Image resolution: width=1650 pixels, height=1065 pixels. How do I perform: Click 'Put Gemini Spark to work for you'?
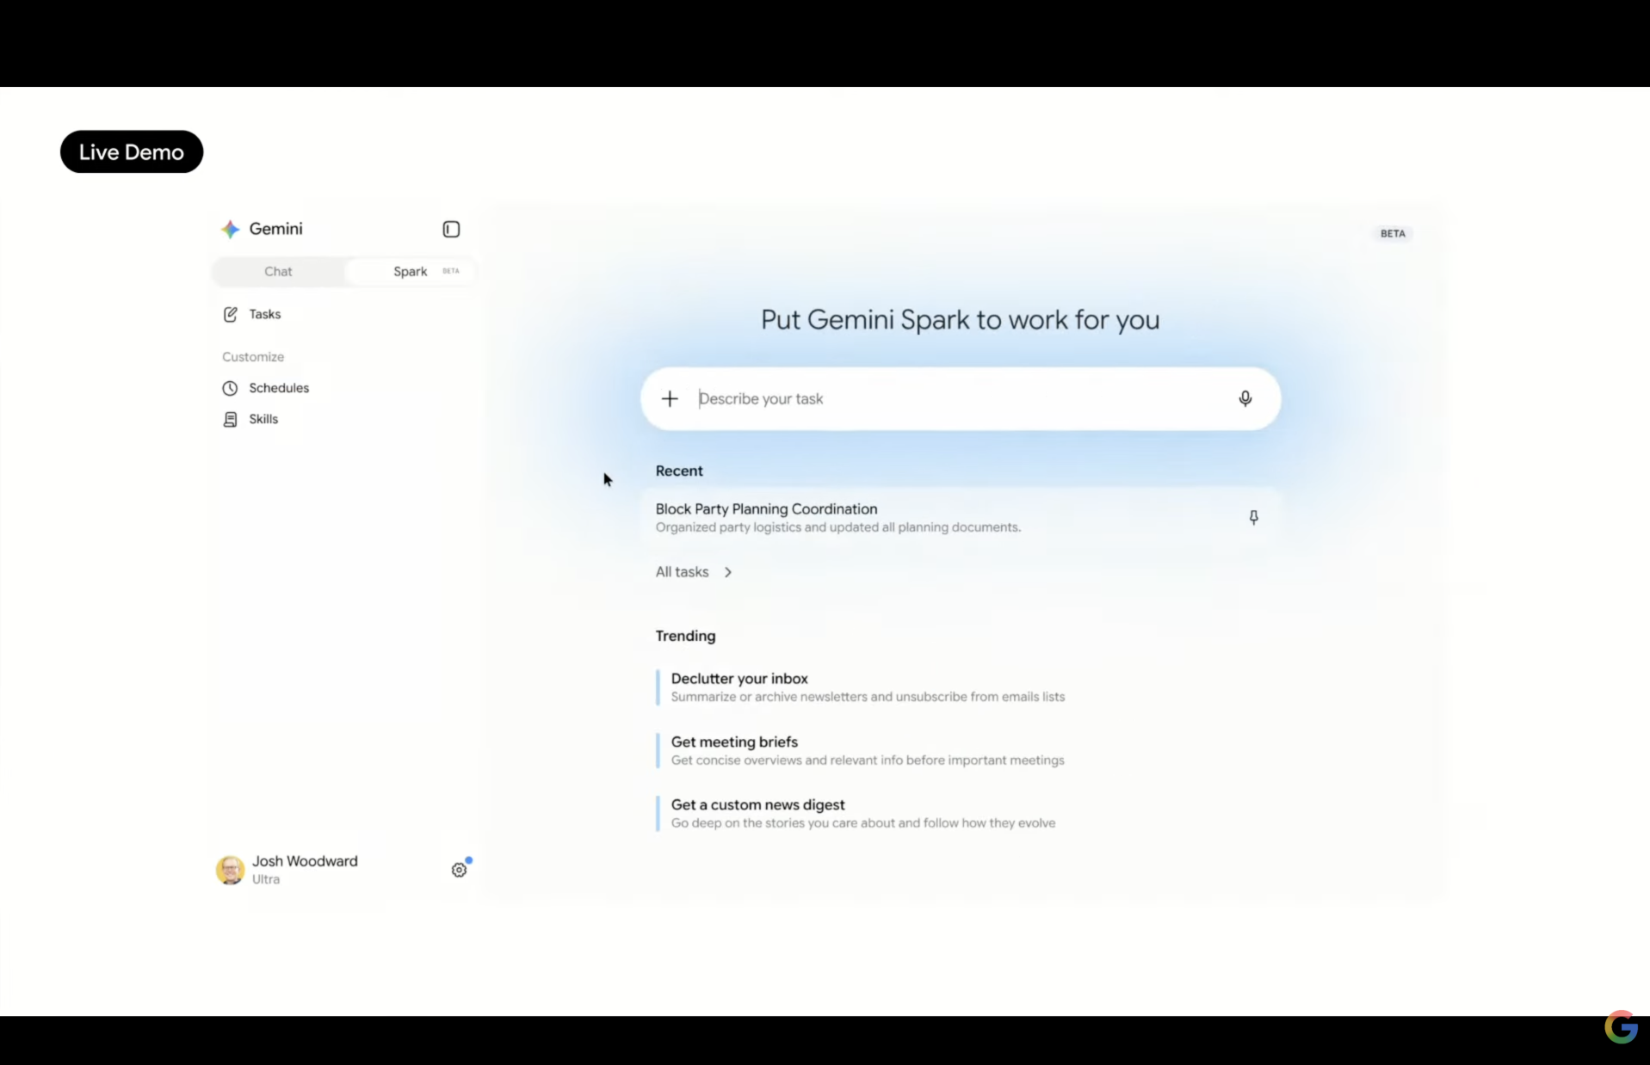coord(960,320)
